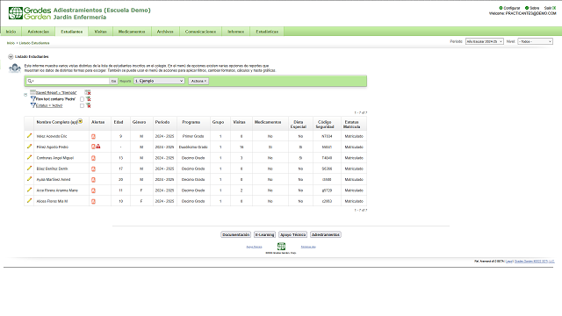
Task: Open the Medicamentos tab
Action: (132, 32)
